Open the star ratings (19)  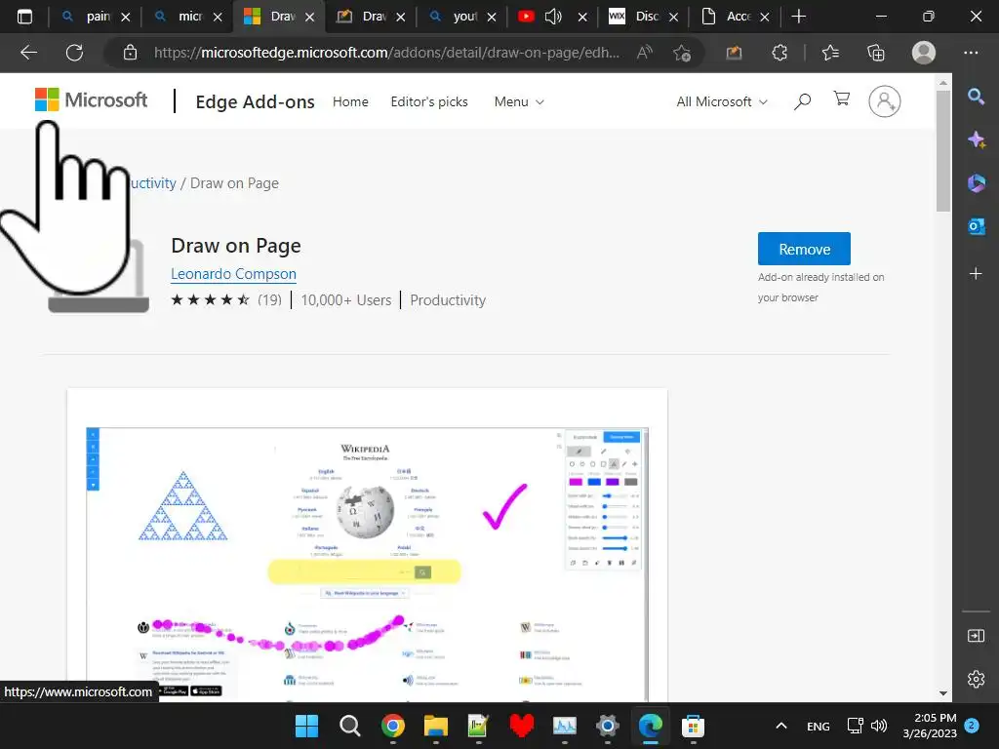click(x=226, y=300)
